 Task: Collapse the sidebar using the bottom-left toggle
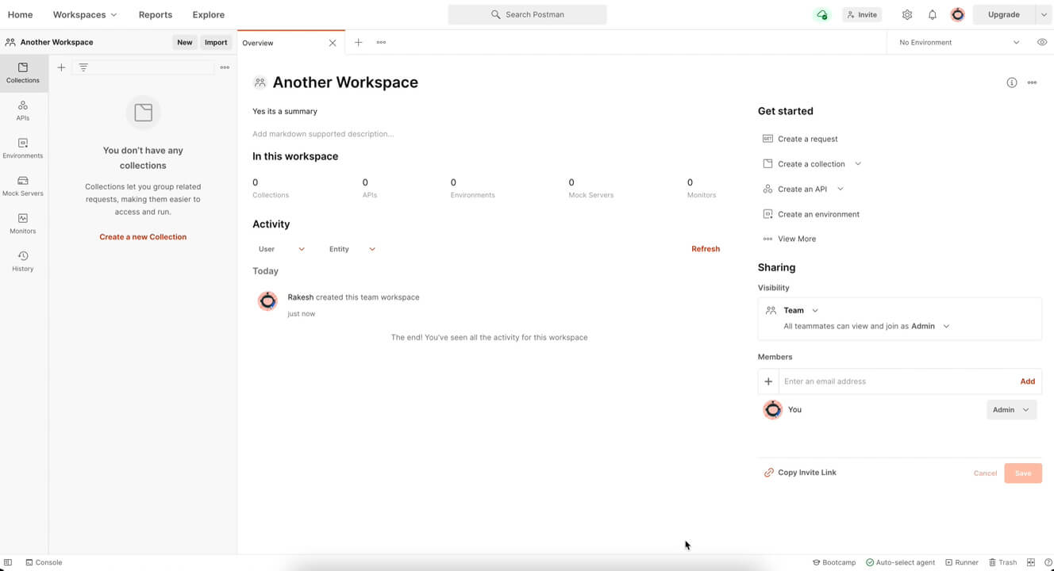pyautogui.click(x=6, y=561)
